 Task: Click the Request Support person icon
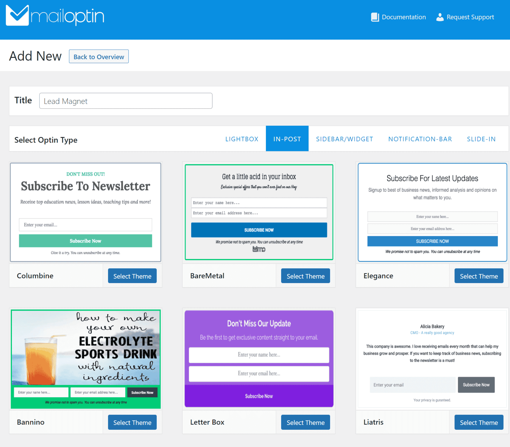[439, 17]
